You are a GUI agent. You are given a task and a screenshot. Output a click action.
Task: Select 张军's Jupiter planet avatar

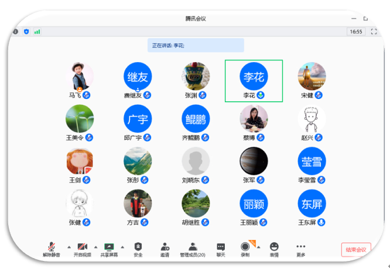click(x=254, y=161)
